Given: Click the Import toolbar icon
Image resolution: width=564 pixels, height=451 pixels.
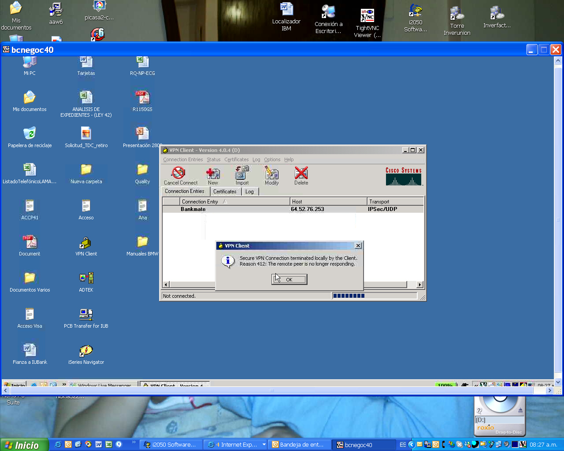Looking at the screenshot, I should coord(242,172).
